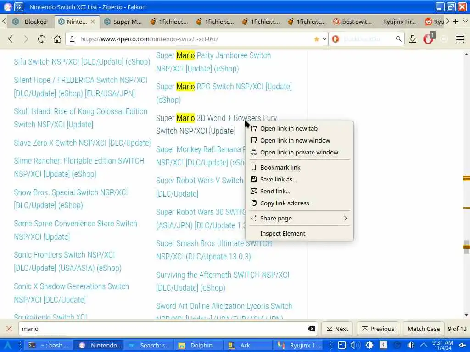Click the web search box

click(367, 39)
